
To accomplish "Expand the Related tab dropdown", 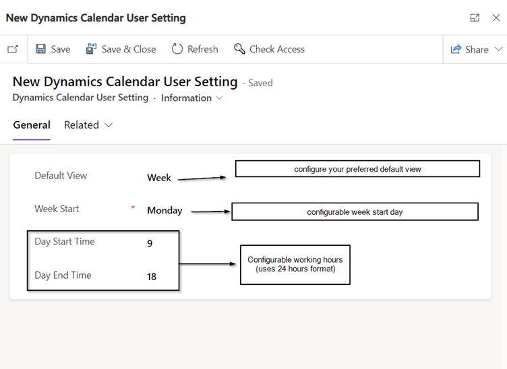I will coord(109,125).
